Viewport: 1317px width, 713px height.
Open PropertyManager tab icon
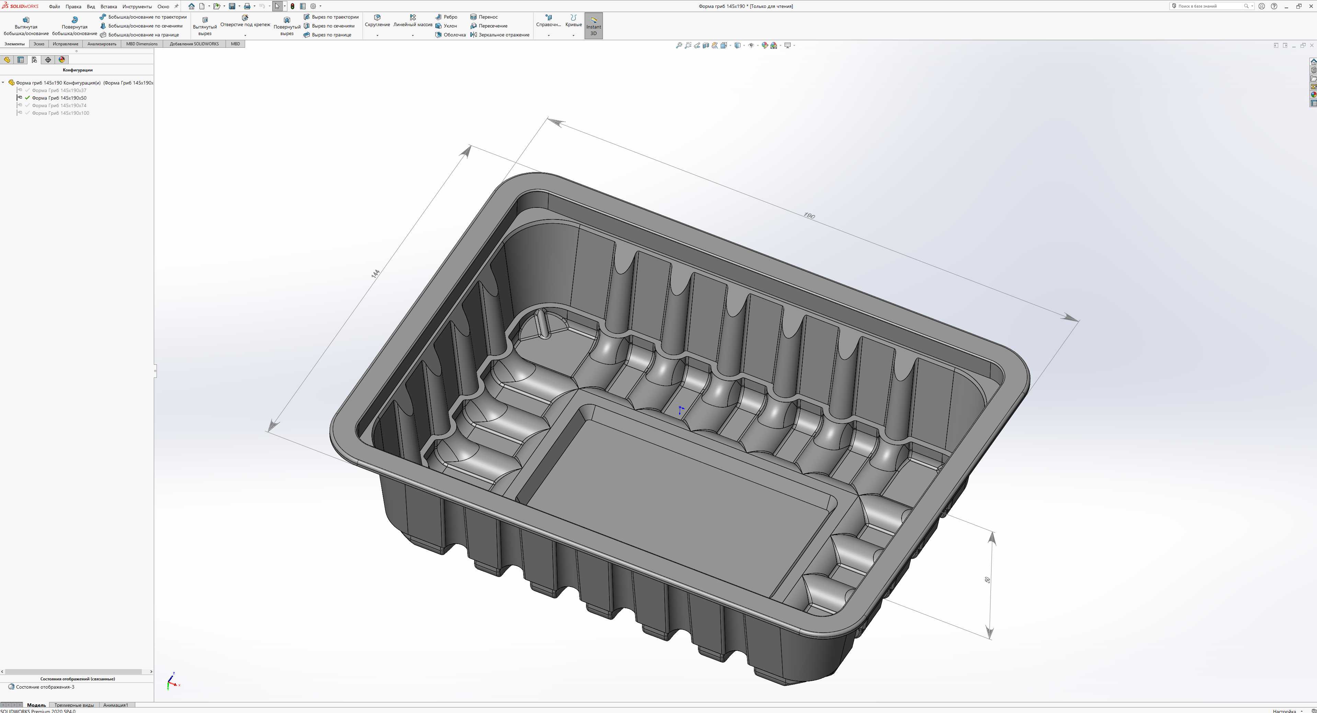(21, 60)
